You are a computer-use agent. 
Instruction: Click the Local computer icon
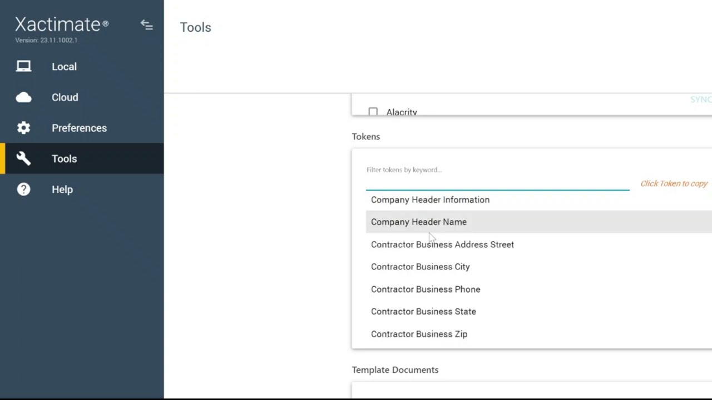tap(23, 67)
